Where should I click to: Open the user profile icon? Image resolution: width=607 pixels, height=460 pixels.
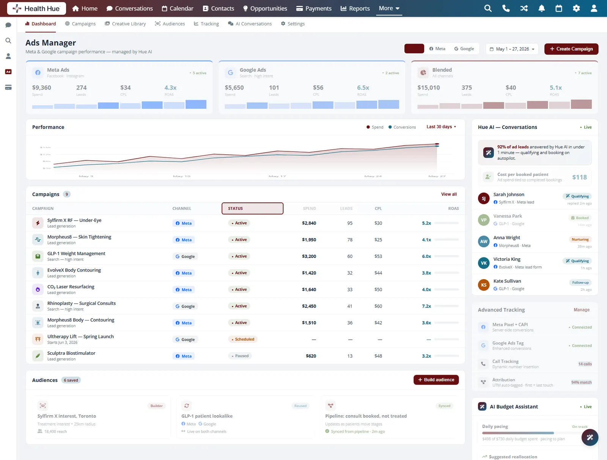(x=594, y=8)
